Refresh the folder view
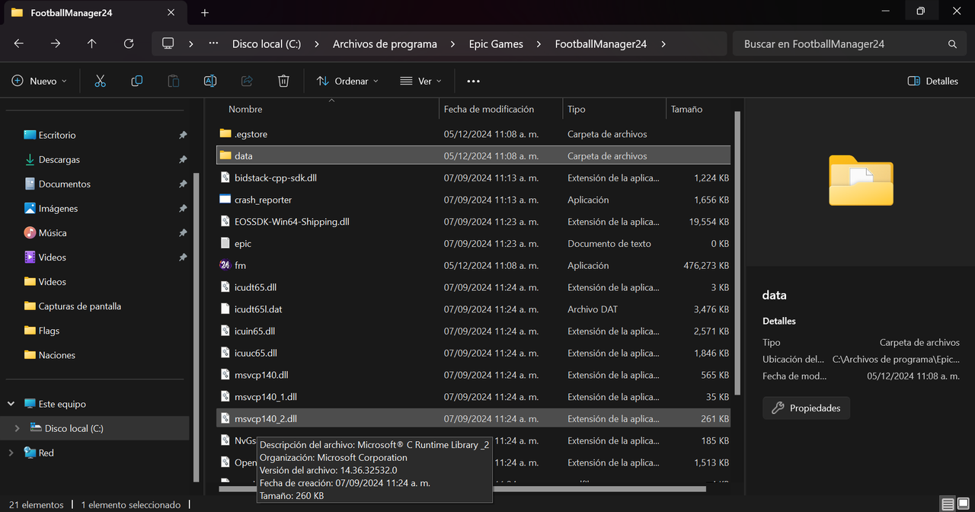This screenshot has width=975, height=512. pyautogui.click(x=129, y=44)
